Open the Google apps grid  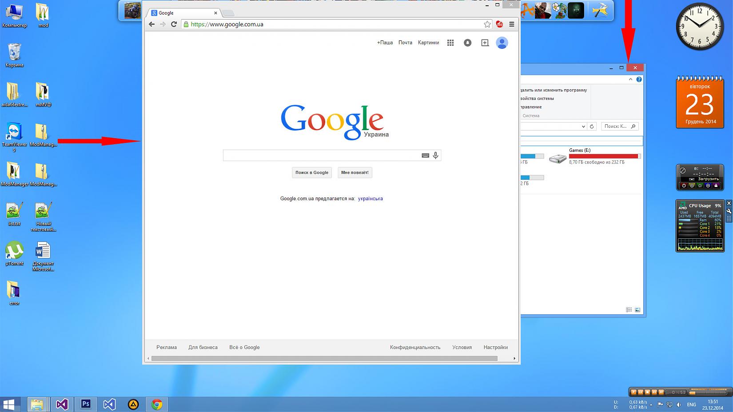click(x=450, y=43)
